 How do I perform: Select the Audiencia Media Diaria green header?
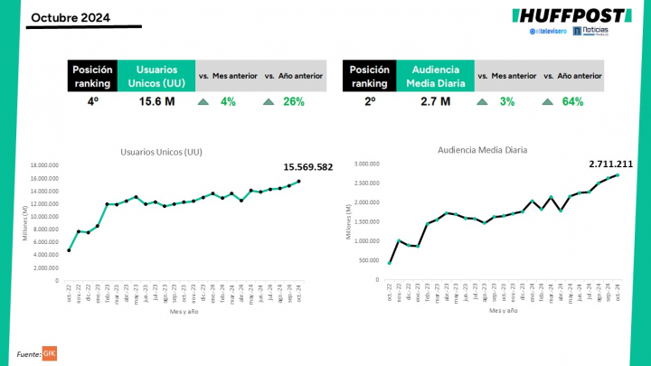click(x=435, y=77)
